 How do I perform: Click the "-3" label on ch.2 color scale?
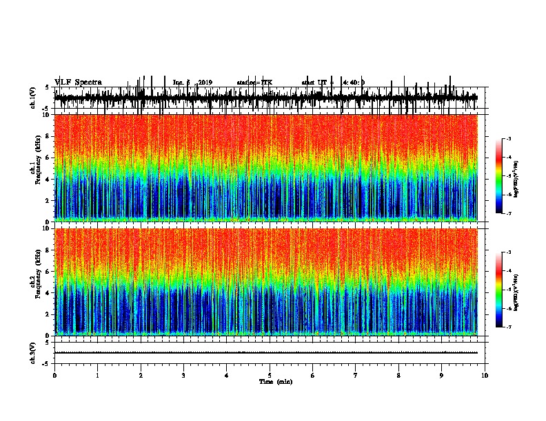[x=508, y=252]
